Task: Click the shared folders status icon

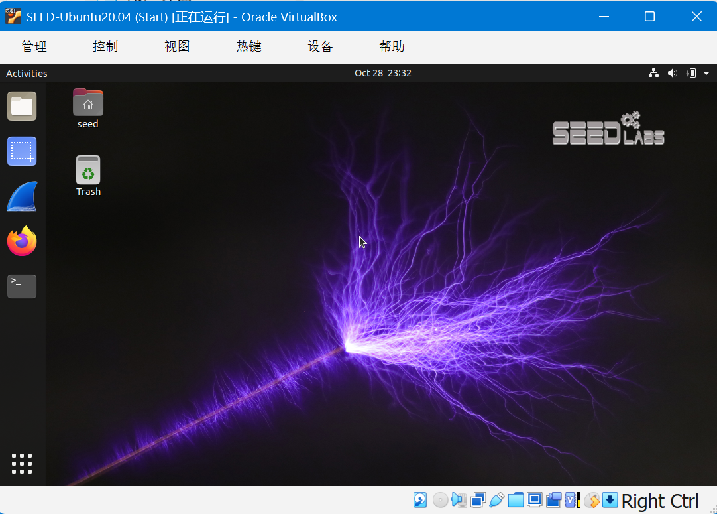Action: point(516,500)
